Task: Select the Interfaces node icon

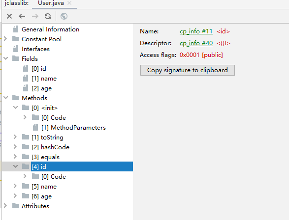Action: click(16, 49)
